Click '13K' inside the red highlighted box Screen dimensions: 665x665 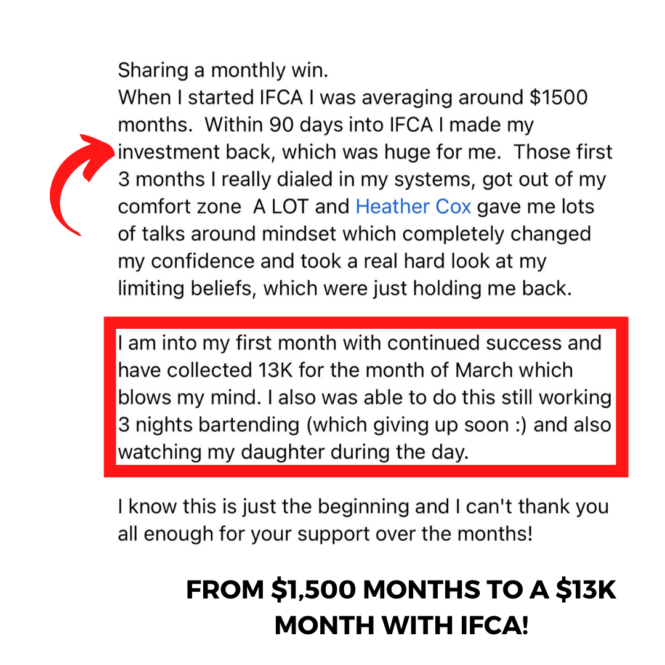click(x=270, y=370)
